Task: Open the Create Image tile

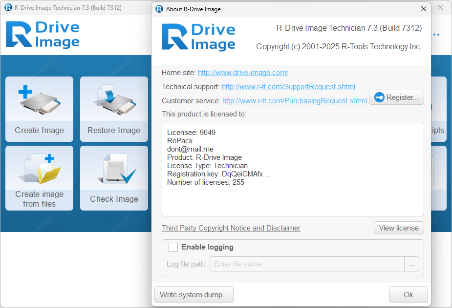Action: (x=39, y=109)
